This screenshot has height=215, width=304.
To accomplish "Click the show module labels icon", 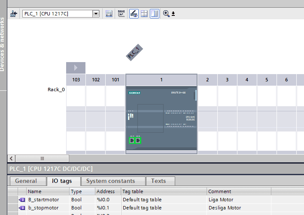I will (109, 14).
